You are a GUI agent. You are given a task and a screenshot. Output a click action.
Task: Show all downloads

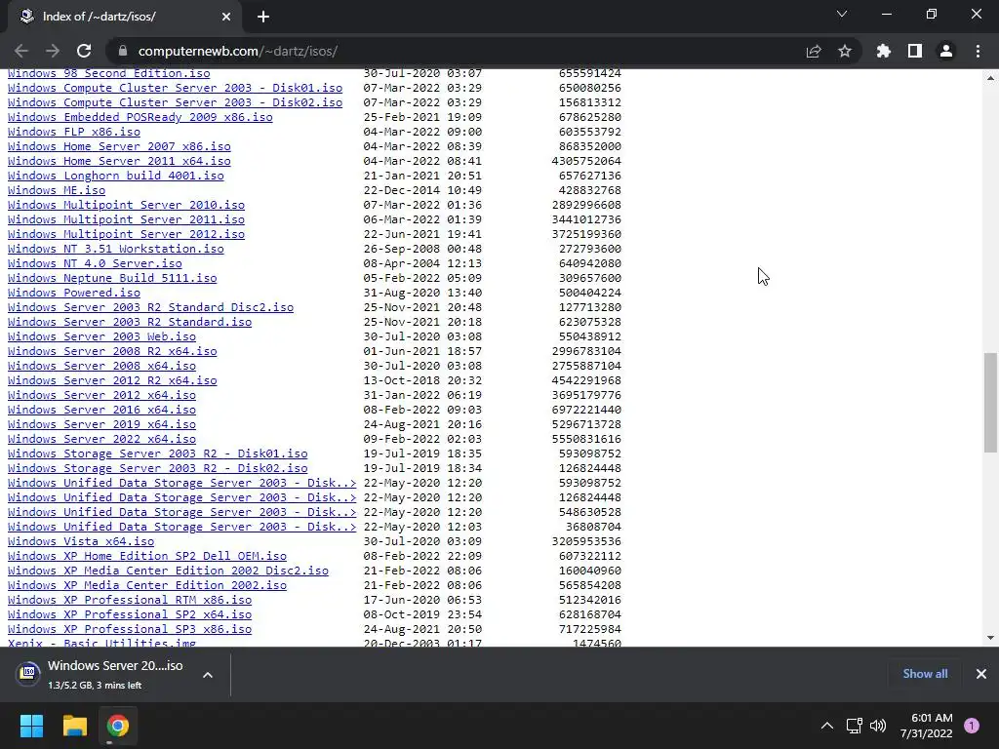coord(925,674)
